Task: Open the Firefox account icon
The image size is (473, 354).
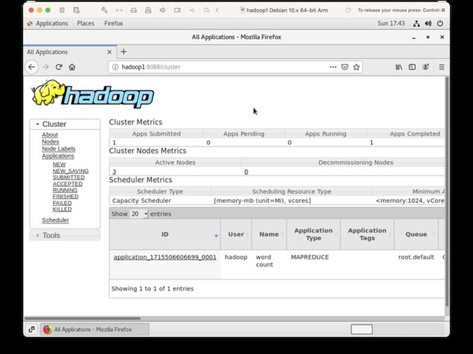Action: (426, 67)
